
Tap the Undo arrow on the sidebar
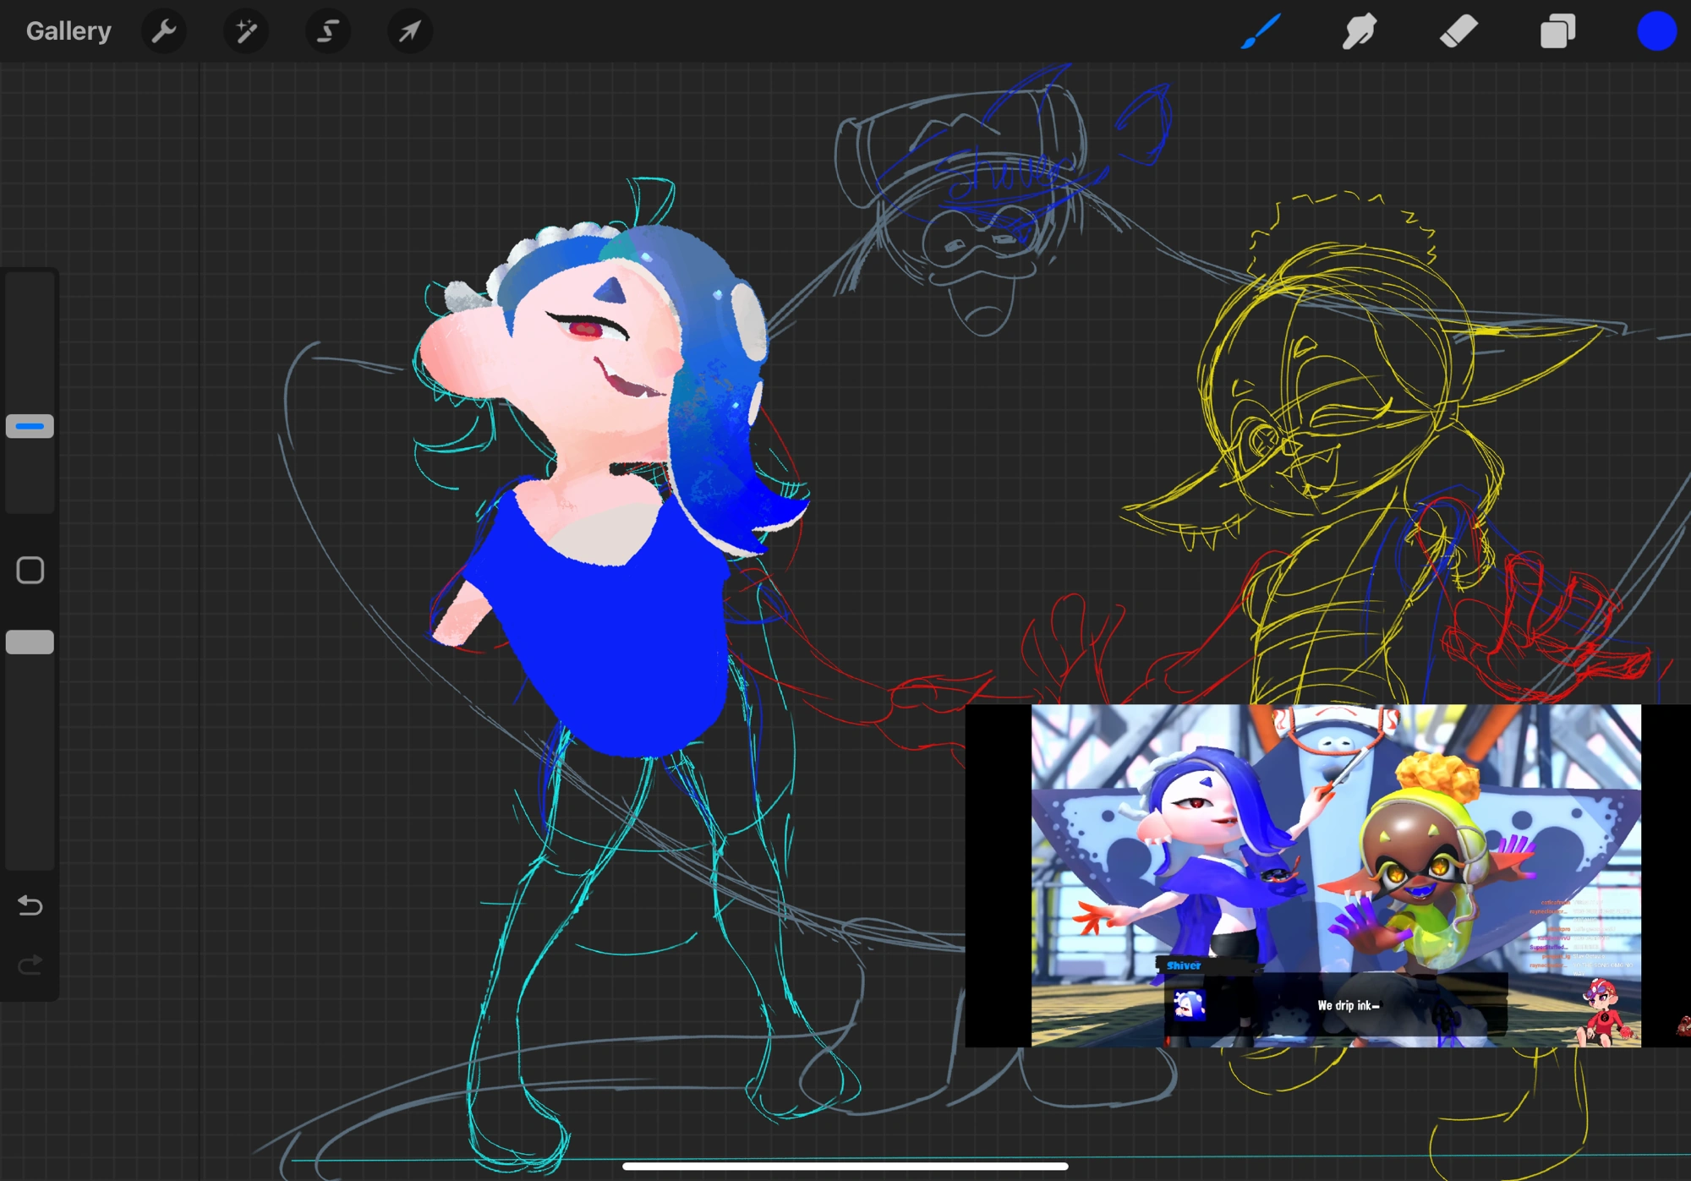pos(30,905)
